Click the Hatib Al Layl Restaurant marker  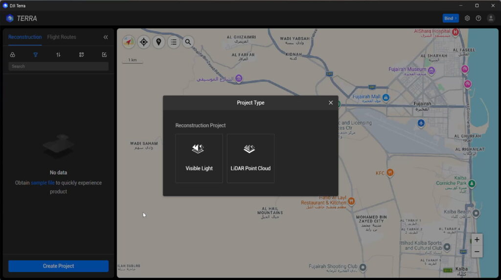(351, 201)
